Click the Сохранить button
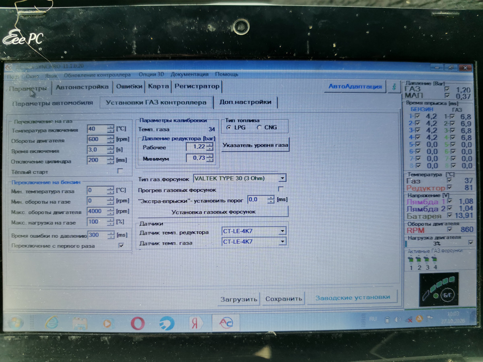This screenshot has height=362, width=483. coord(283,299)
